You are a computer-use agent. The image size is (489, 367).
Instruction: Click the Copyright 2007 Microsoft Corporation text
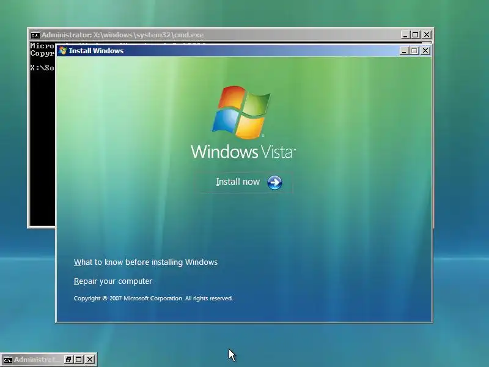coord(153,298)
